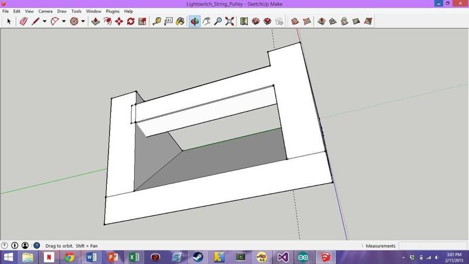The height and width of the screenshot is (264, 469).
Task: Toggle the Instructor help question icon
Action: coord(36,245)
